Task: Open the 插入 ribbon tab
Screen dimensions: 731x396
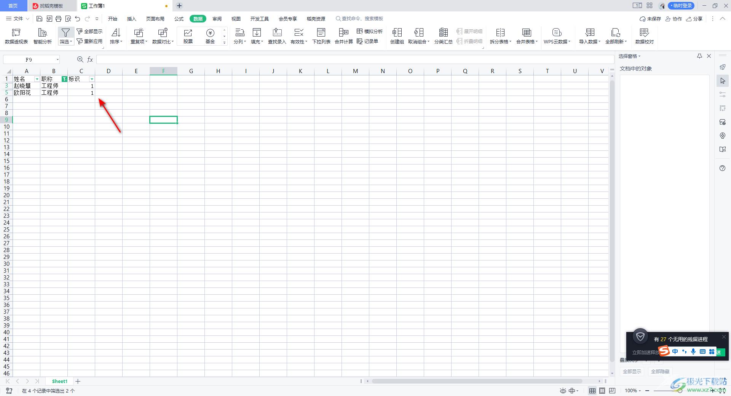Action: click(131, 19)
